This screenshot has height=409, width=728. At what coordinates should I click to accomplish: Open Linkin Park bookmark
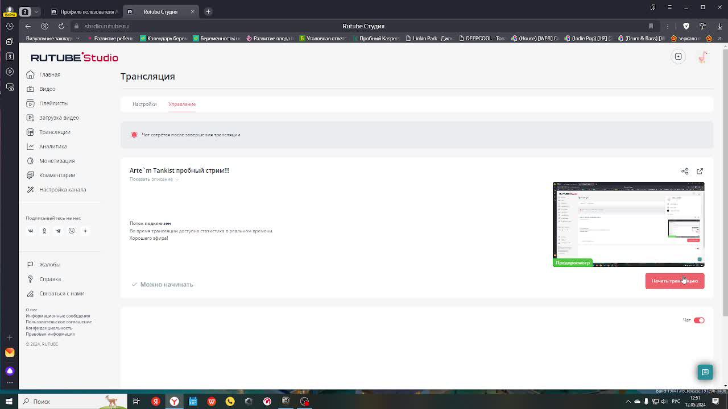428,39
